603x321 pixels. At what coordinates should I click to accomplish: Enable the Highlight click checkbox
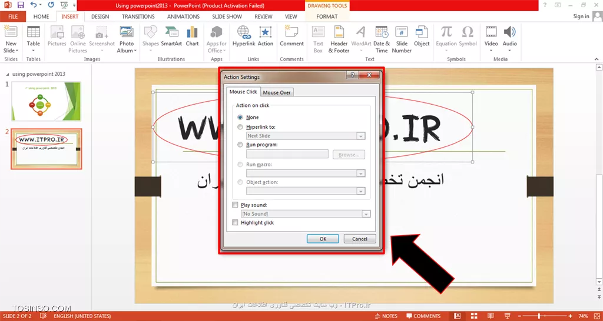236,223
